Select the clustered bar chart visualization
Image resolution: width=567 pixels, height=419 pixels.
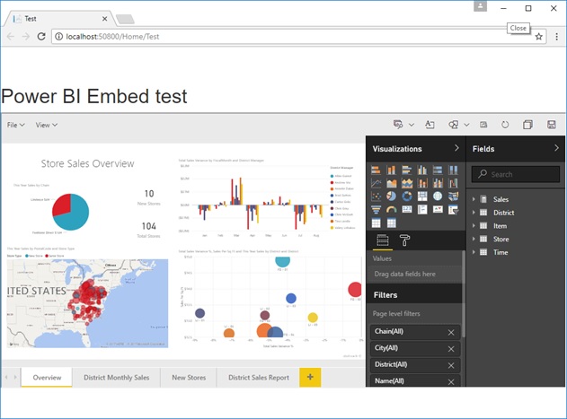(407, 170)
